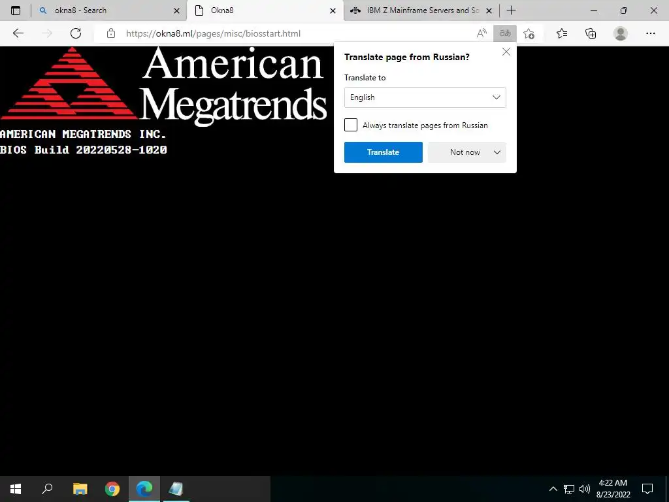Minimize the Edge browser window
The image size is (669, 502).
593,10
